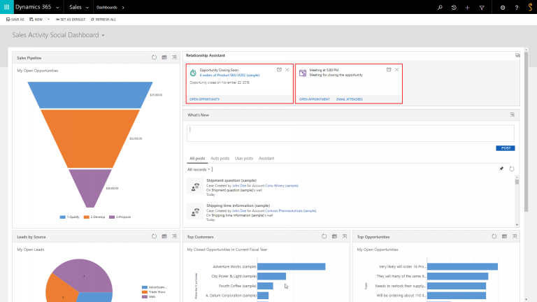537x302 pixels.
Task: Open Relationship Assistant settings icon
Action: [x=517, y=55]
